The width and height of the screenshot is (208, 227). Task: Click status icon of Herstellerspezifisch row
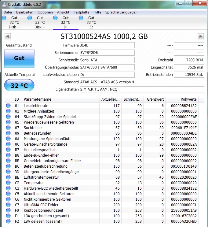coord(8,150)
